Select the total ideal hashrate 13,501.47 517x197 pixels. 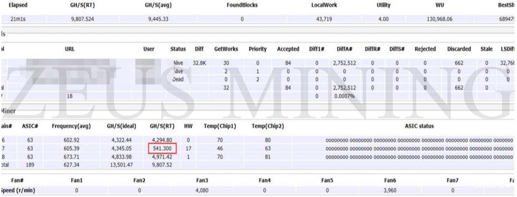121,165
